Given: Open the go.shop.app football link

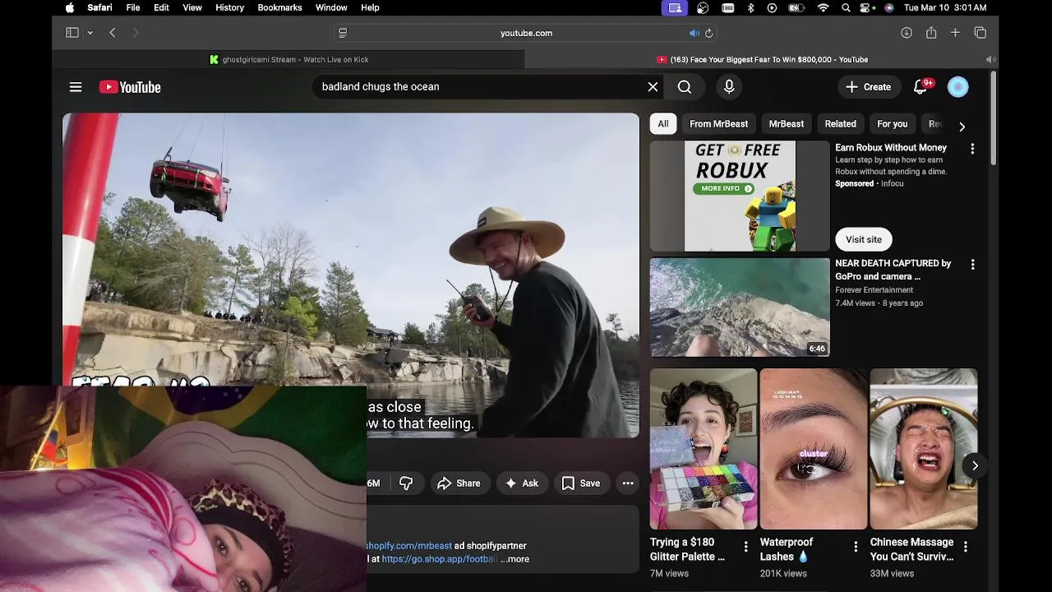Looking at the screenshot, I should pos(440,559).
